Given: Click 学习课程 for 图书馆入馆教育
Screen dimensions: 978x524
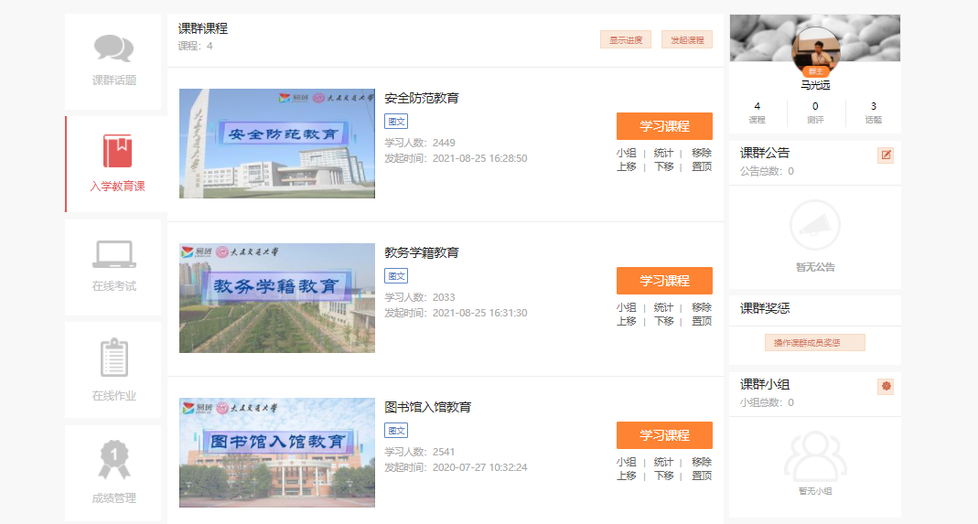Looking at the screenshot, I should (664, 435).
